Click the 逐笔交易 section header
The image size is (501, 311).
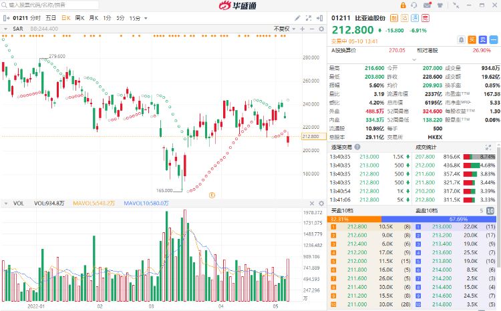pyautogui.click(x=341, y=147)
